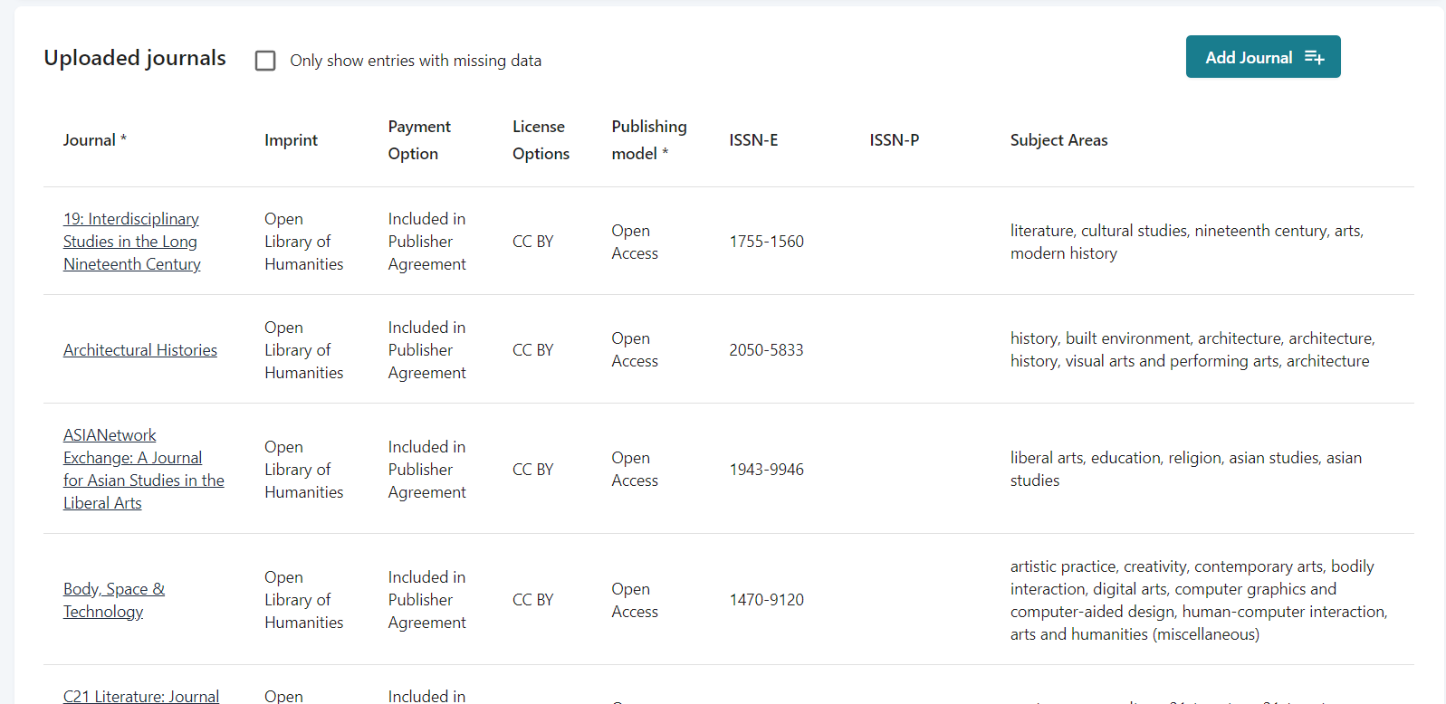
Task: Click the Add Journal list icon
Action: click(1313, 56)
